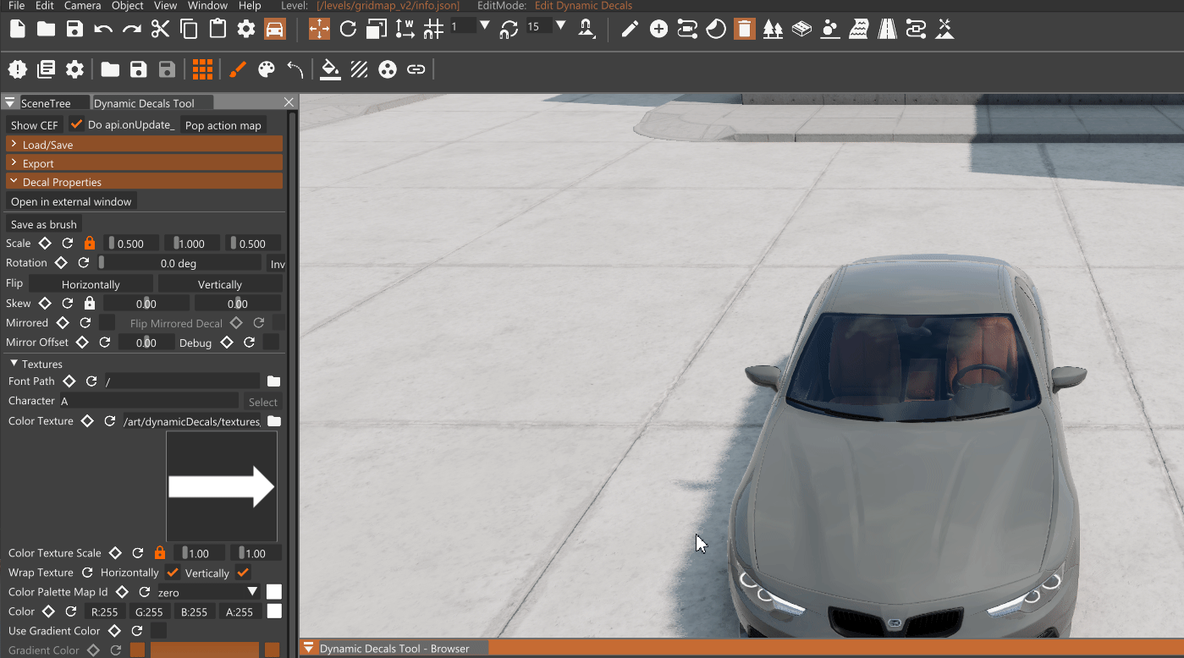
Task: Click the color palette icon
Action: click(x=267, y=69)
